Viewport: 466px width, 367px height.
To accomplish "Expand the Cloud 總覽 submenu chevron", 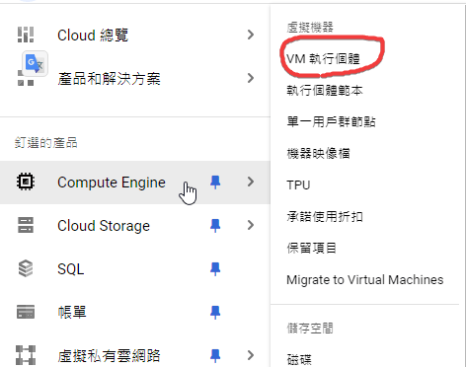I will (x=251, y=35).
